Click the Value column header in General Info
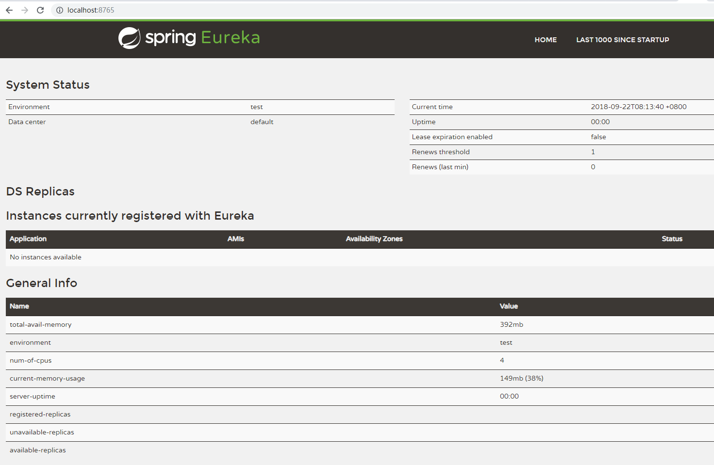714x465 pixels. coord(509,306)
